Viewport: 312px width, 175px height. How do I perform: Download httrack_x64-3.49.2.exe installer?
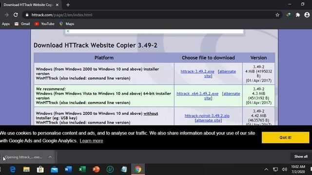(197, 94)
